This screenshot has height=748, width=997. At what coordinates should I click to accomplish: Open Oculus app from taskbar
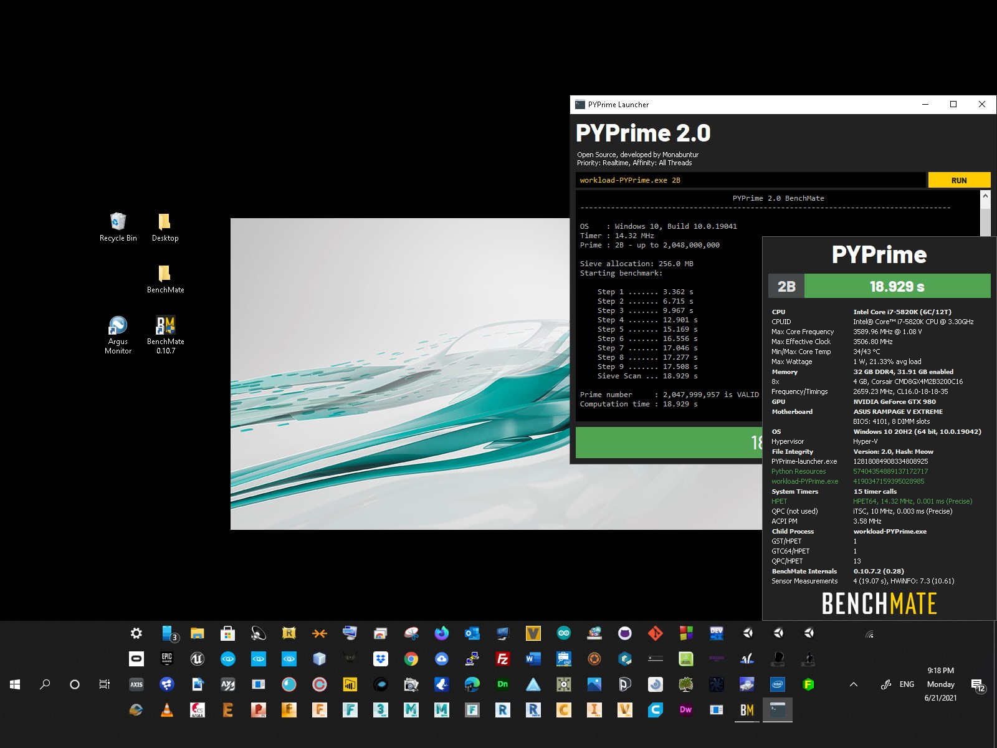136,659
